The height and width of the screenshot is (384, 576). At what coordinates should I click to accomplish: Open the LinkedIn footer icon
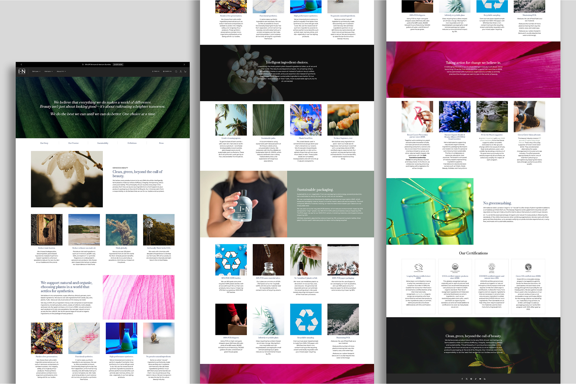point(484,379)
